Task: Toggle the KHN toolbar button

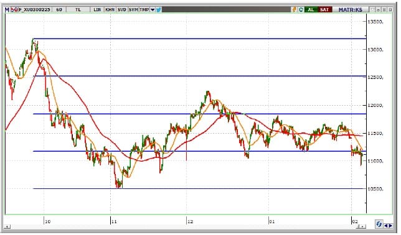Action: coord(110,10)
